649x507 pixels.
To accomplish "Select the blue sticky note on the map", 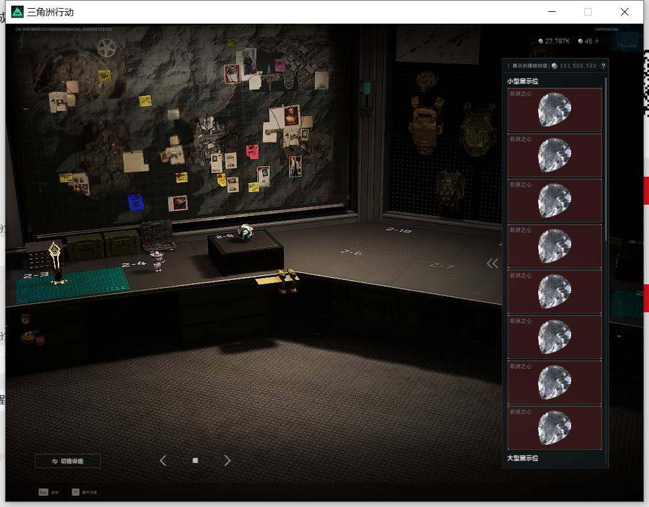I will (136, 202).
